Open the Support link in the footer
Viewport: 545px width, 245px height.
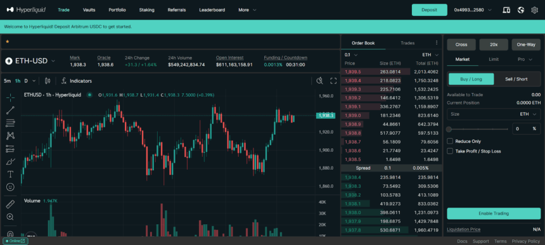click(481, 241)
